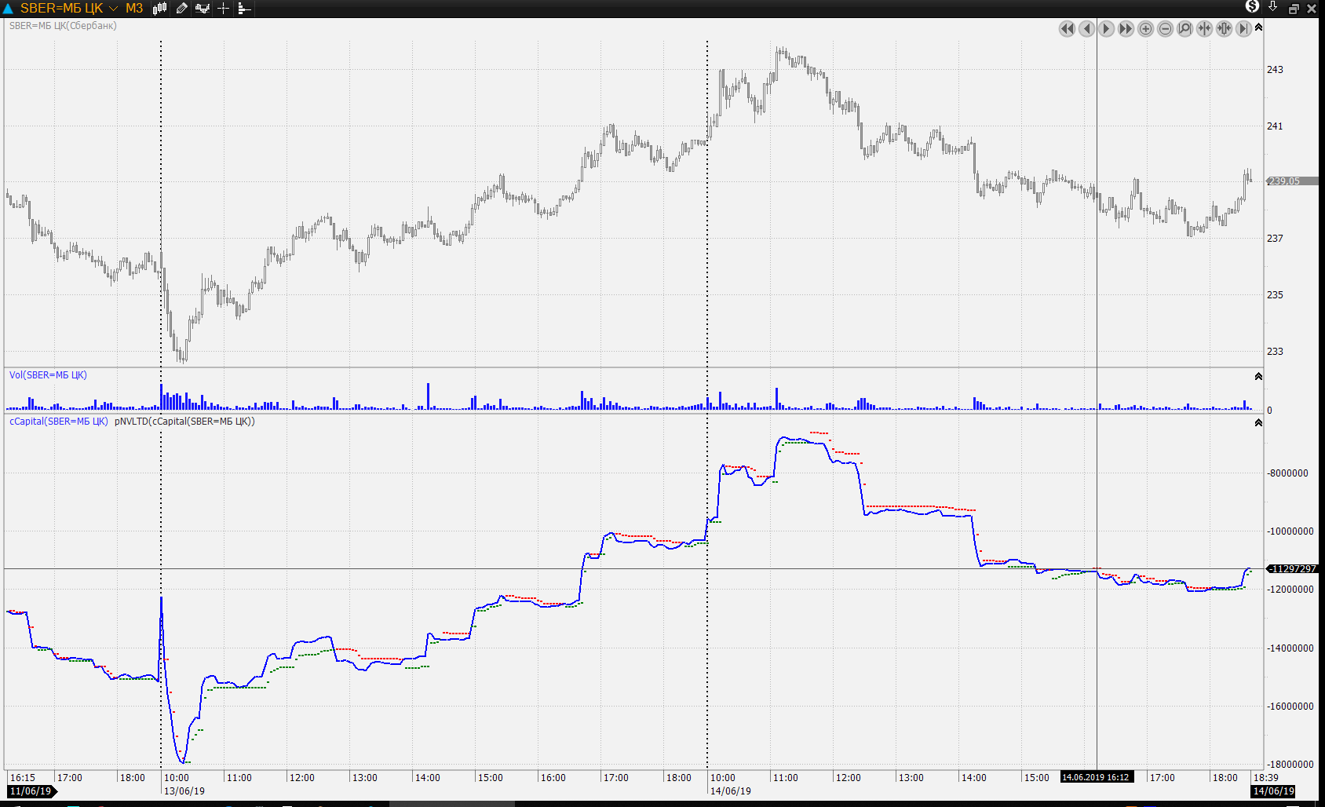The image size is (1325, 807).
Task: Click the zoom in plus button
Action: click(1145, 29)
